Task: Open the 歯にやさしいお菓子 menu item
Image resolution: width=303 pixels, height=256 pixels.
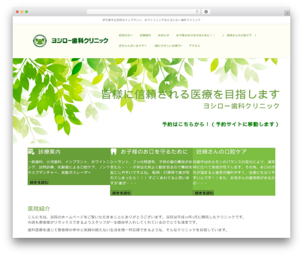Action: [168, 46]
